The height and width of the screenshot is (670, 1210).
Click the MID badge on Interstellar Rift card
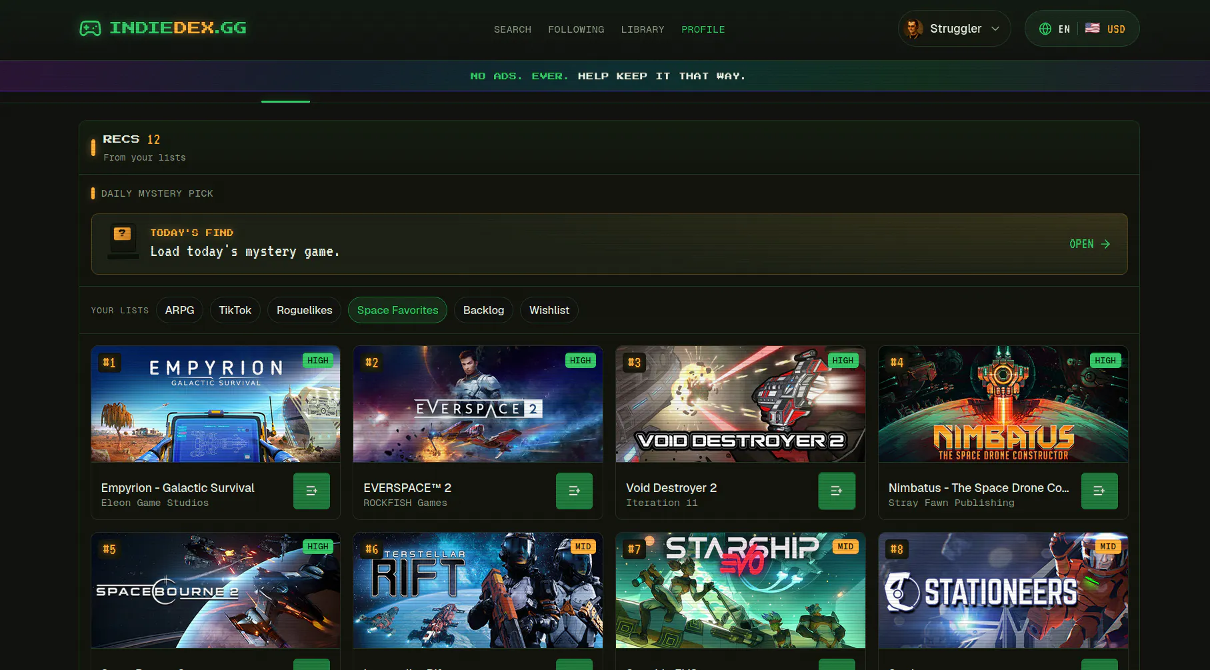point(583,547)
